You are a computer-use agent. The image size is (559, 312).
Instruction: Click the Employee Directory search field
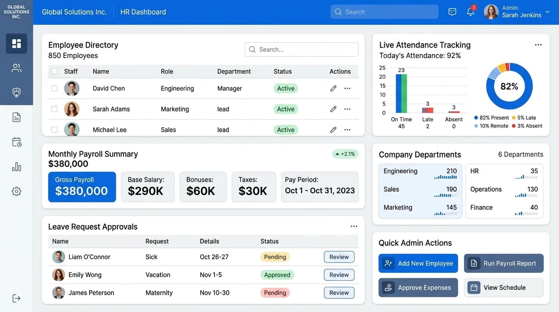pyautogui.click(x=301, y=50)
